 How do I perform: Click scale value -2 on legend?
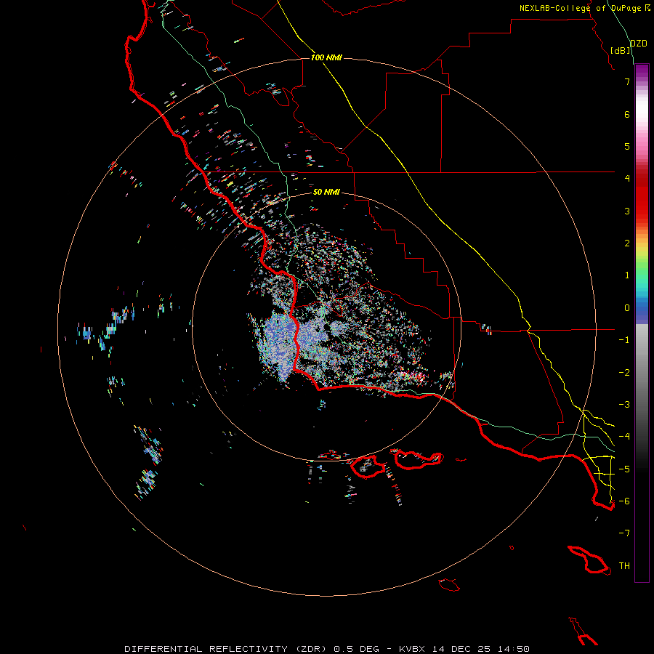point(624,373)
